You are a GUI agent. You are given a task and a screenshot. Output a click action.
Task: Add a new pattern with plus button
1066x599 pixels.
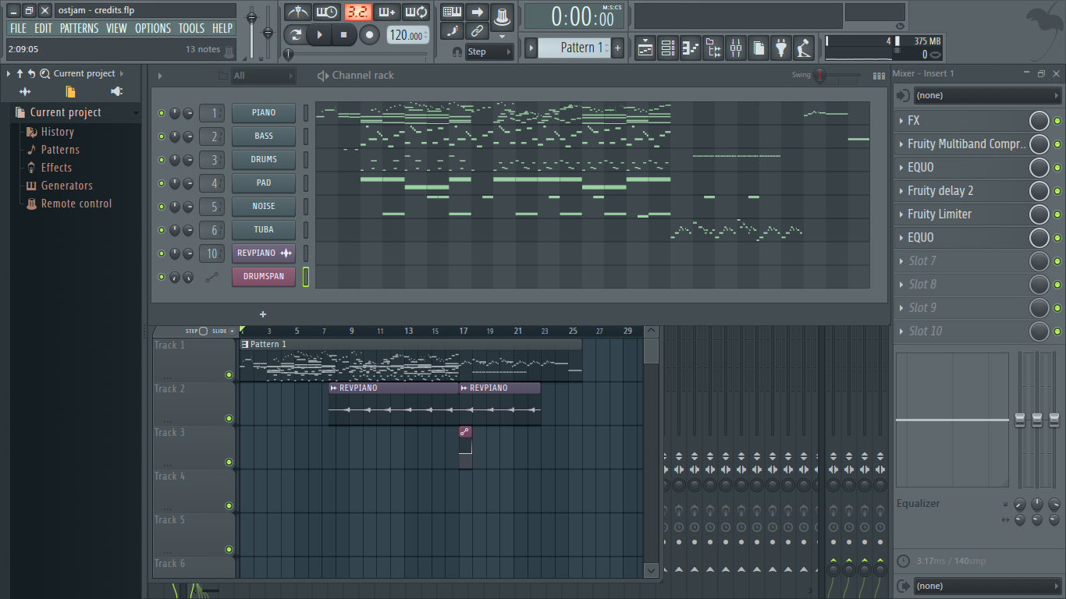[x=617, y=48]
